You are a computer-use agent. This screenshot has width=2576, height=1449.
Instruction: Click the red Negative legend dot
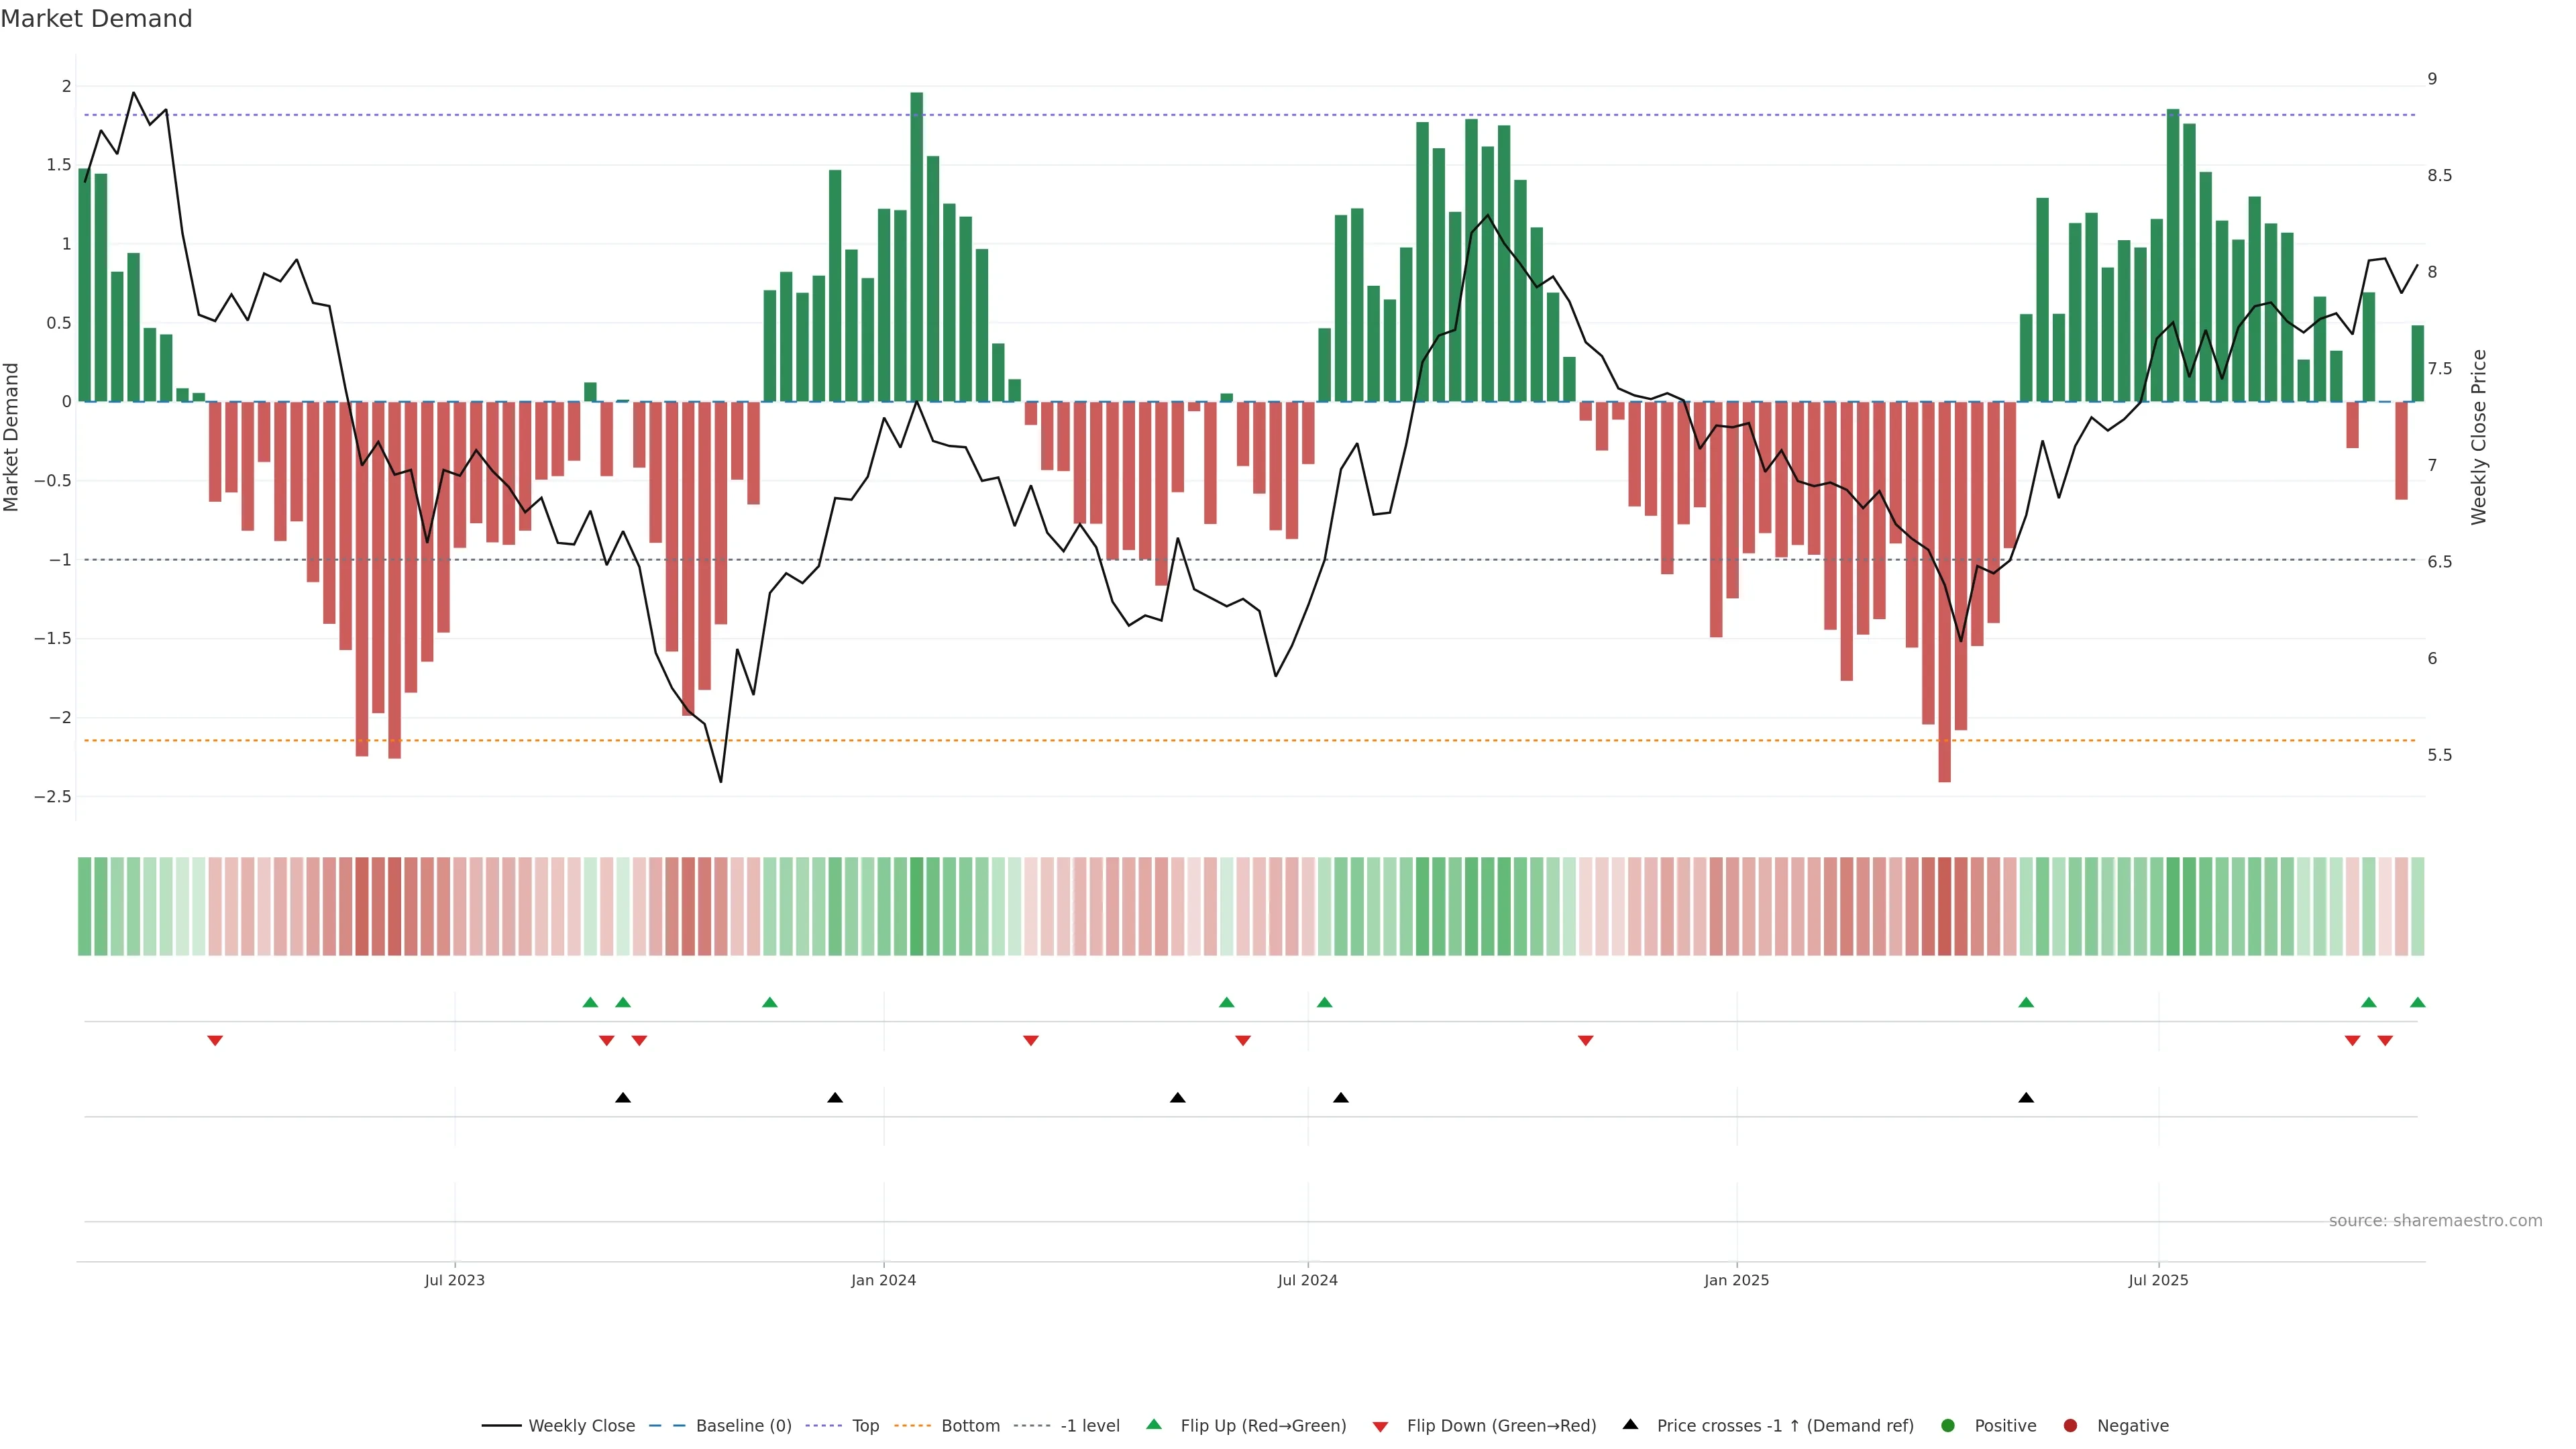click(x=2070, y=1425)
